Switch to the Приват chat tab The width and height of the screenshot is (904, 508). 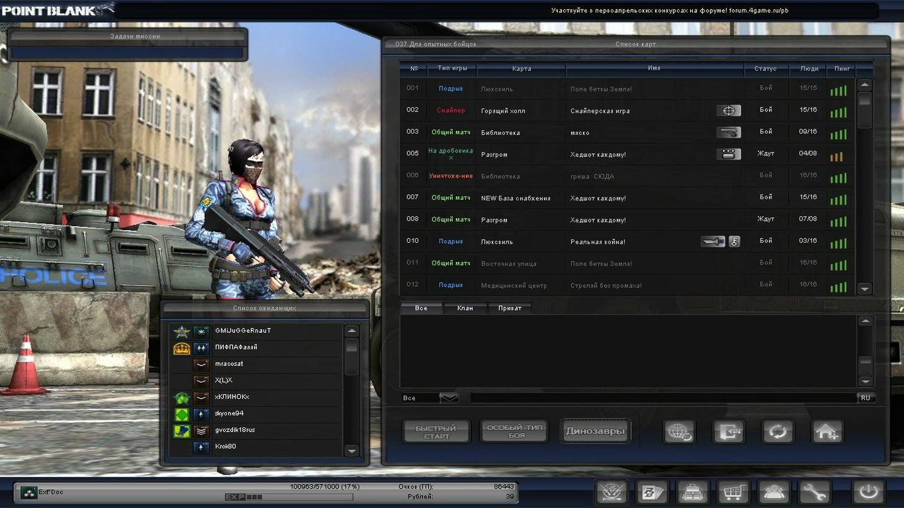pyautogui.click(x=509, y=308)
